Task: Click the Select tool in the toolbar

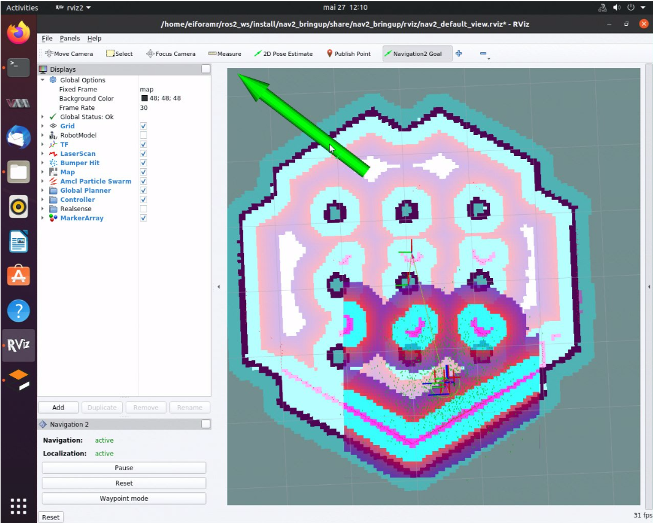Action: (120, 54)
